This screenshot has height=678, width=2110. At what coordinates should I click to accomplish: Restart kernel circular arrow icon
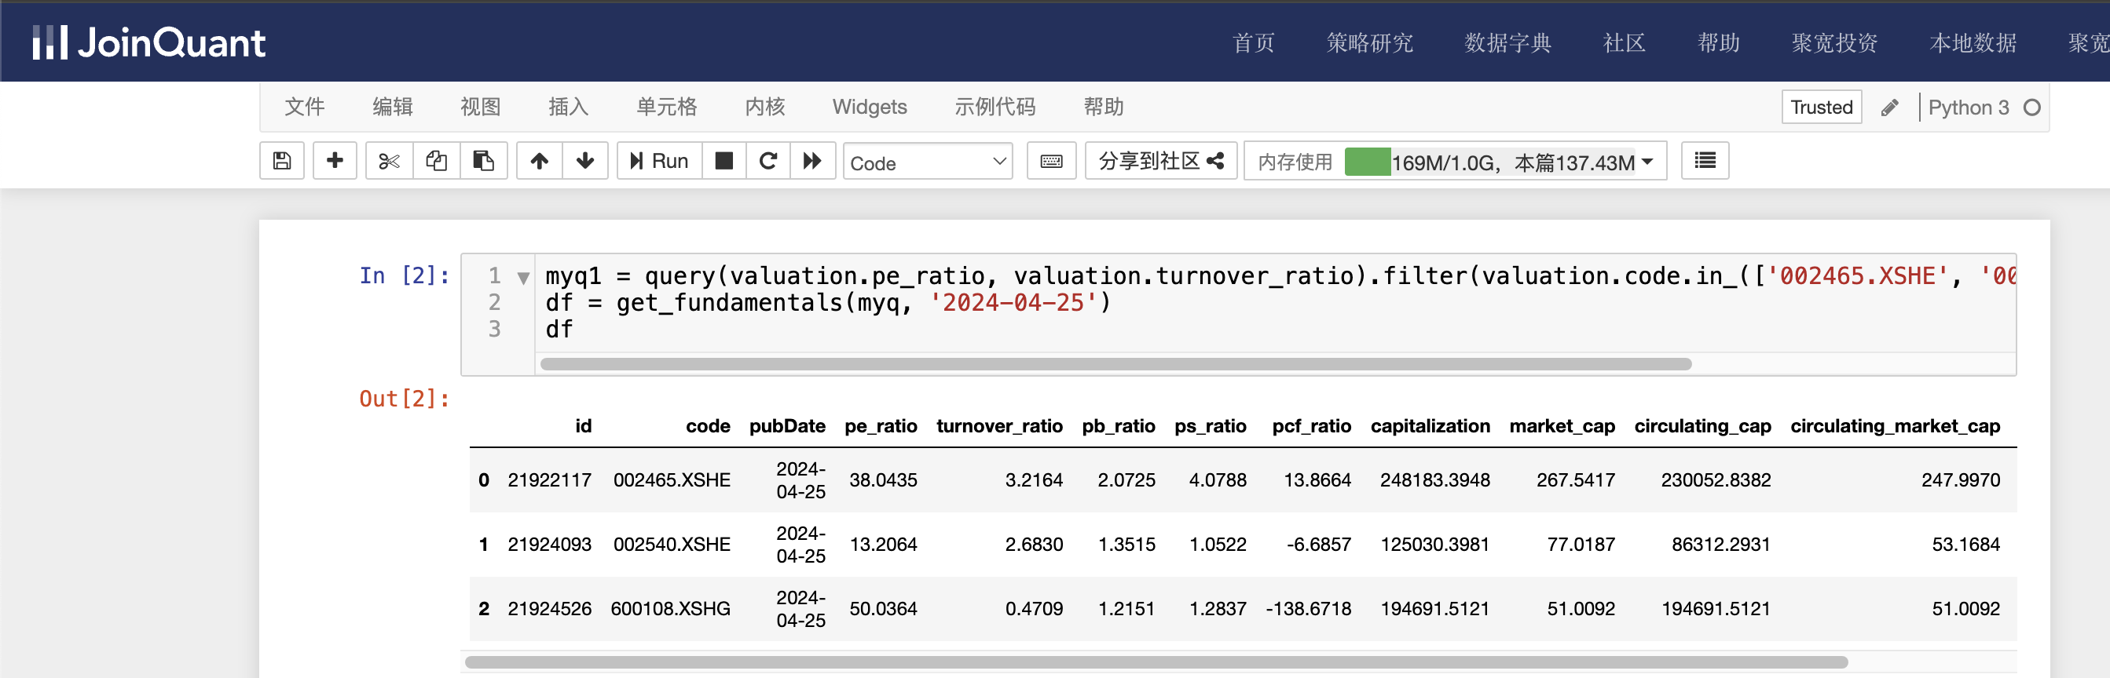(x=768, y=161)
